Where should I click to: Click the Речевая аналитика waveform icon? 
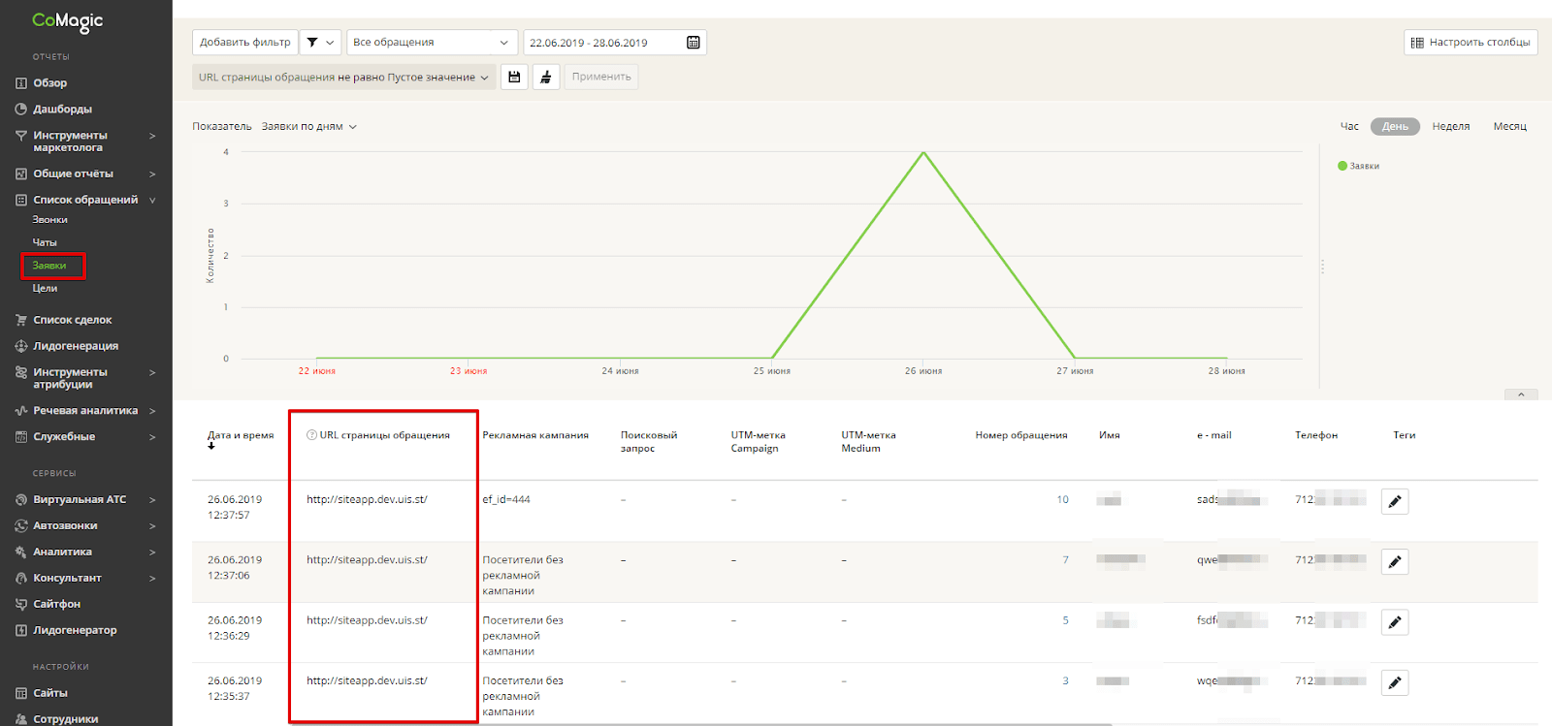coord(20,411)
